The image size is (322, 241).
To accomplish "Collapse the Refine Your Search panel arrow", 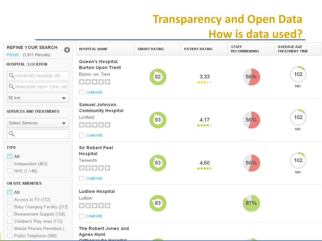I will tap(67, 50).
